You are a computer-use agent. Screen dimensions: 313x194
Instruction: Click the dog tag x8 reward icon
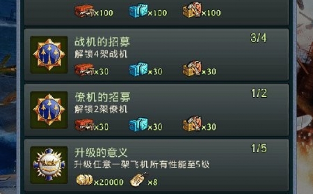(139, 180)
